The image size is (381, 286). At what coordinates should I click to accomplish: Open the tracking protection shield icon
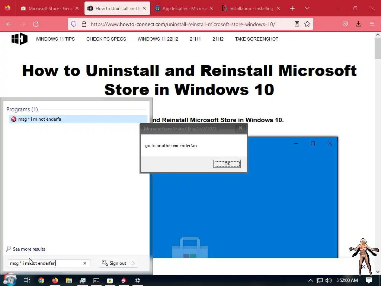tap(74, 24)
